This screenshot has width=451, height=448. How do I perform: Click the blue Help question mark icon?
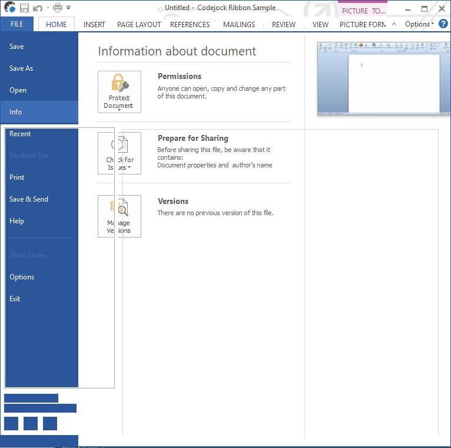click(x=443, y=24)
